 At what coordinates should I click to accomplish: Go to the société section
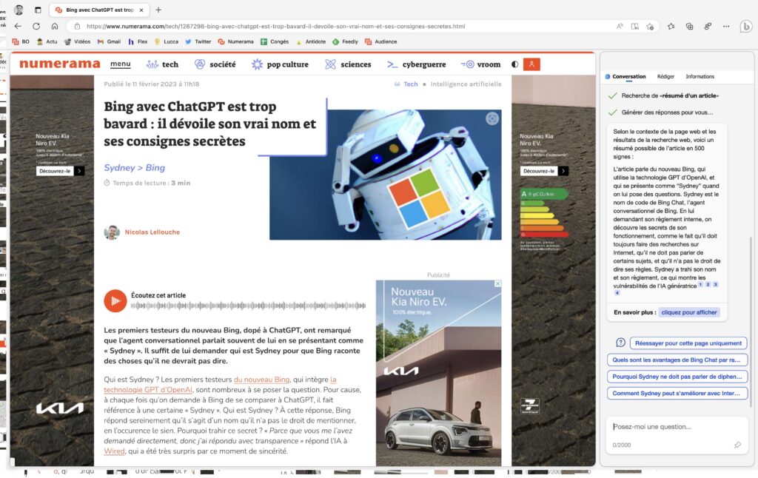215,64
